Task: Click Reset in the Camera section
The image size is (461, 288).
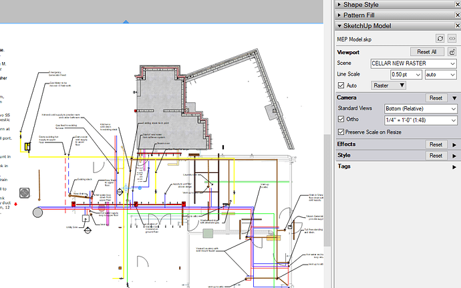Action: pyautogui.click(x=436, y=98)
